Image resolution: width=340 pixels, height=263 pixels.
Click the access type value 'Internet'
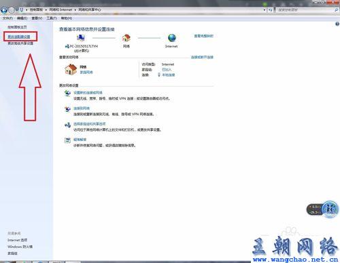coord(168,64)
